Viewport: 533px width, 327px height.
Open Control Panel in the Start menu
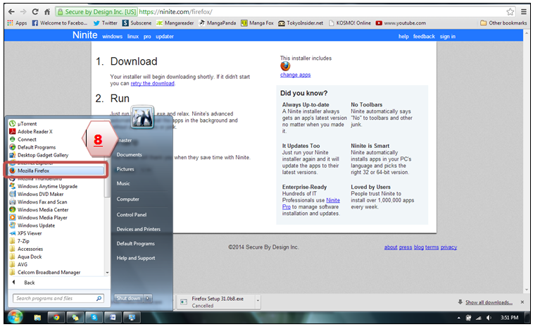coord(132,215)
